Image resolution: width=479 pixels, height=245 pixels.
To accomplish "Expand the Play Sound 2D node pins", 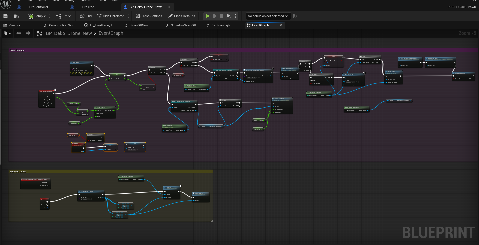I will coord(353,85).
